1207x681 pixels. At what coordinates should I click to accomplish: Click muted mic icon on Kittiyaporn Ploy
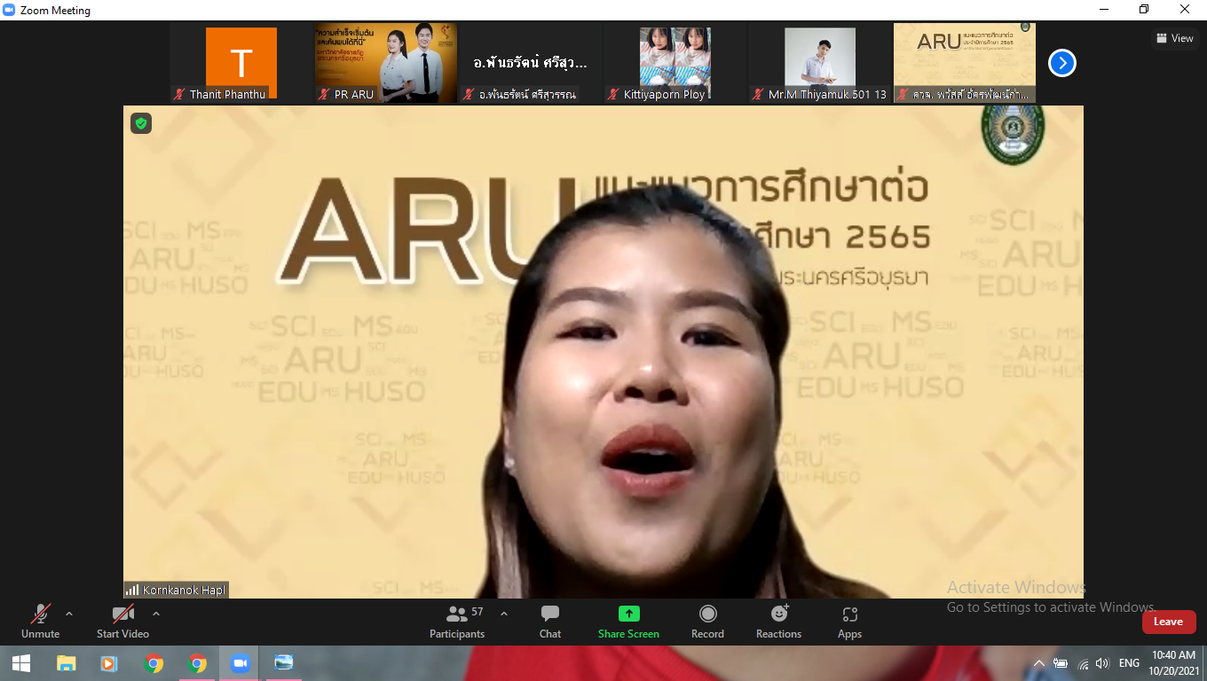[x=613, y=94]
